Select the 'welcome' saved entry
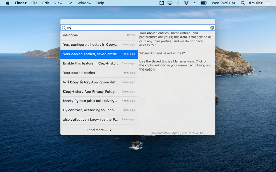Screen dimensions: 276x172 (99, 35)
